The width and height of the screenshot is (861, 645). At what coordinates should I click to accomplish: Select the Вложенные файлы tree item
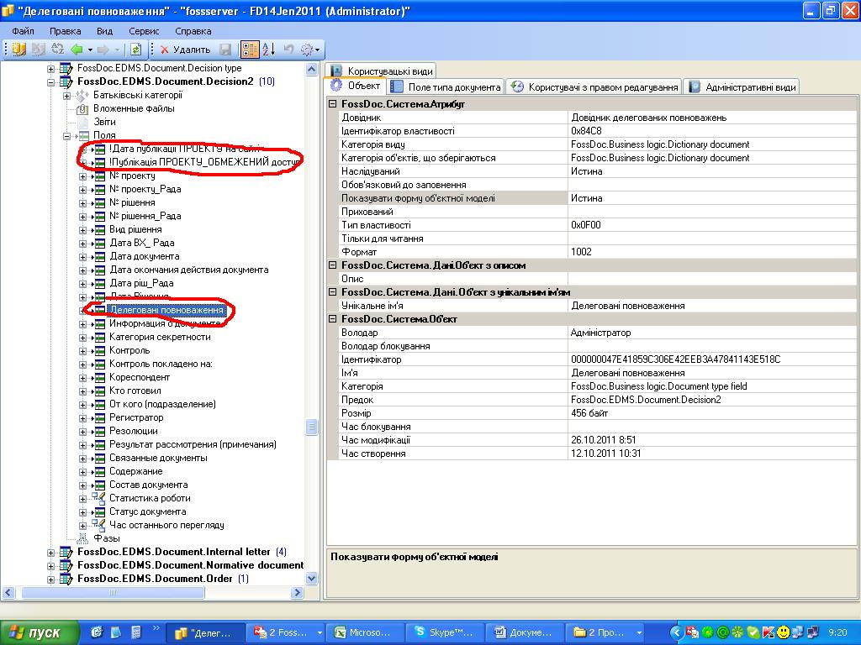pyautogui.click(x=134, y=108)
